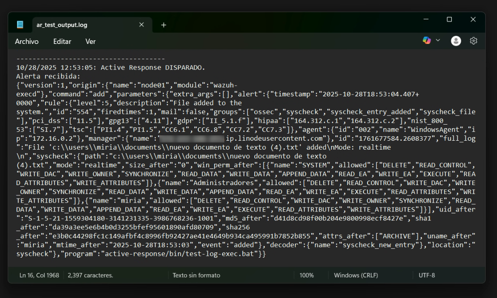Minimize the Notepad window

(x=426, y=20)
